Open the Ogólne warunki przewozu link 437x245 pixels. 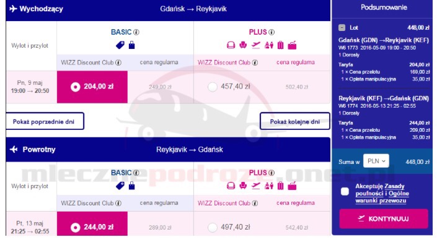382,197
